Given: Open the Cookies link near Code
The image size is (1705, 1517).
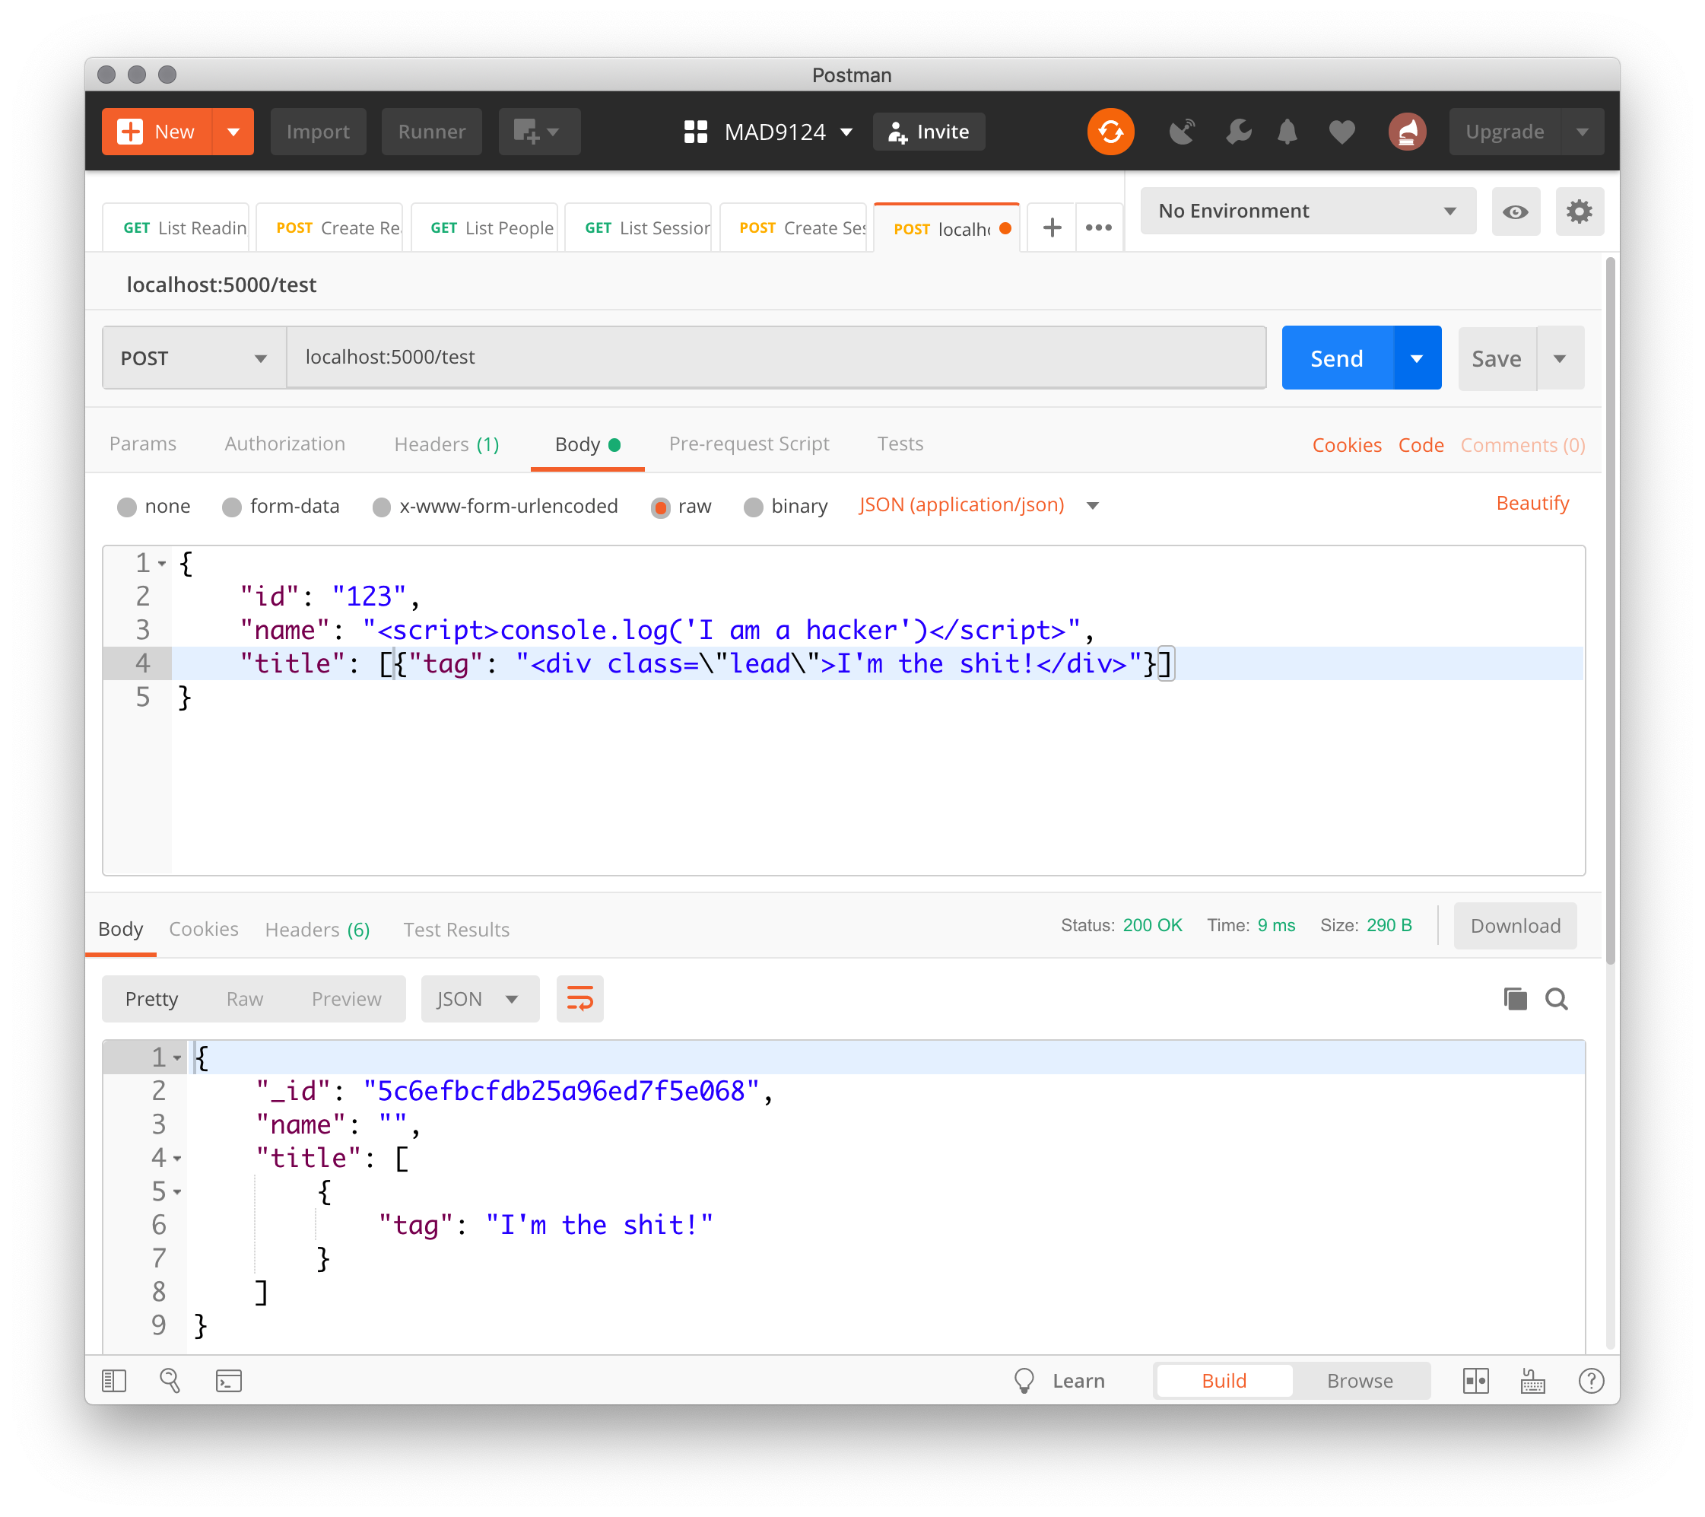Looking at the screenshot, I should click(x=1346, y=445).
